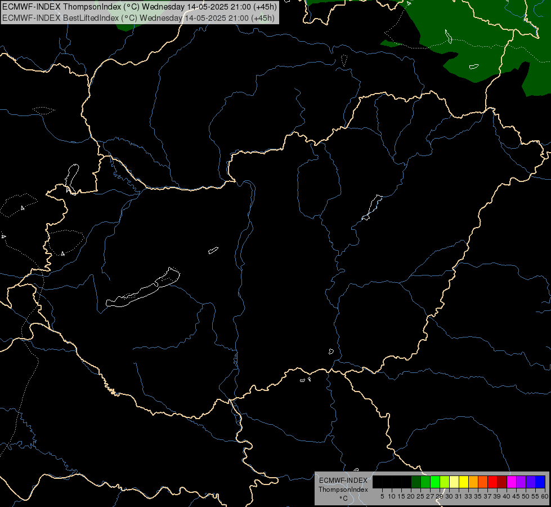
Task: Click the legend tick label 40
Action: coord(507,496)
